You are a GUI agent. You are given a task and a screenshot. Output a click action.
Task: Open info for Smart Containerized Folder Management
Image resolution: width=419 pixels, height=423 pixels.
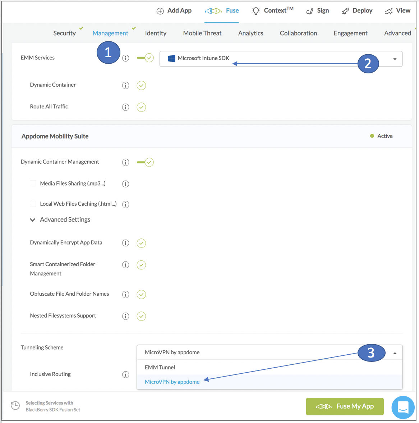click(x=125, y=265)
